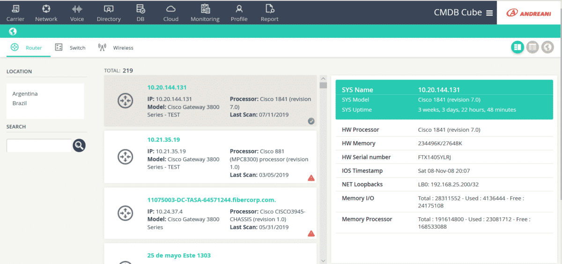Filter location by Argentina
Screen dimensions: 562x264
pyautogui.click(x=25, y=94)
